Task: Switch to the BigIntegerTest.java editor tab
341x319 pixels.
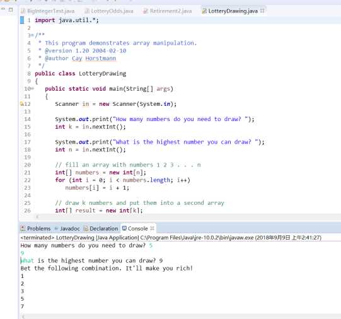Action: coord(48,11)
